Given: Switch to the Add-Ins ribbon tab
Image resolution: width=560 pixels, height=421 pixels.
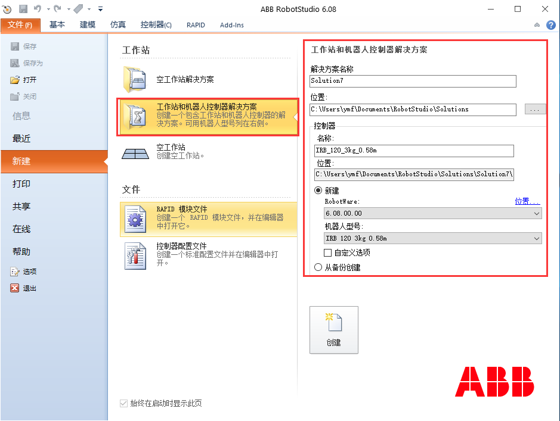Looking at the screenshot, I should [x=232, y=25].
